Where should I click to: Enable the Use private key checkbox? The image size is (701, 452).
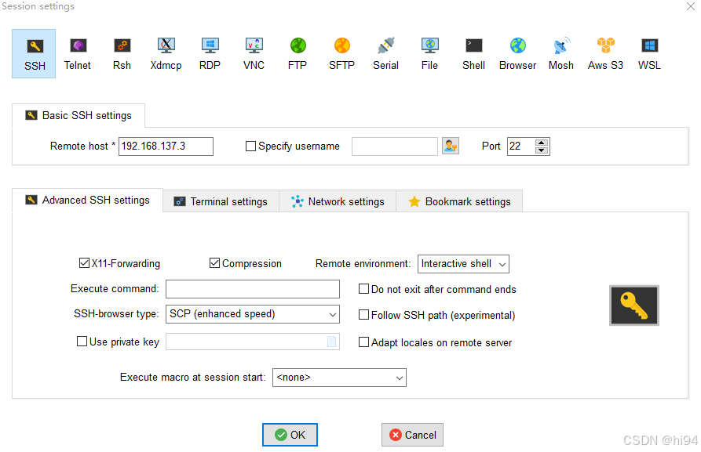[82, 342]
